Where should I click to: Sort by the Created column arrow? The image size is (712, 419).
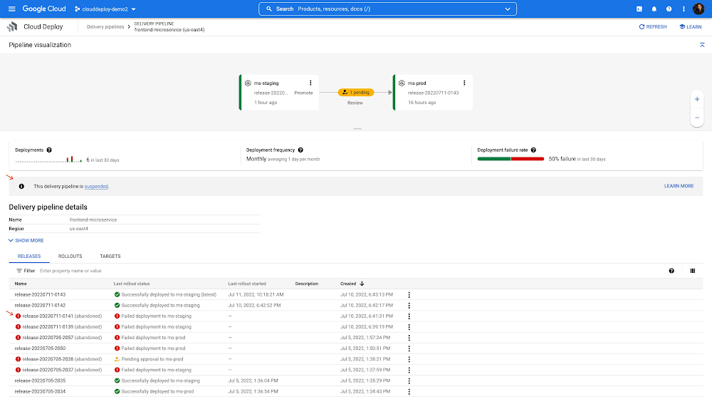(x=362, y=284)
